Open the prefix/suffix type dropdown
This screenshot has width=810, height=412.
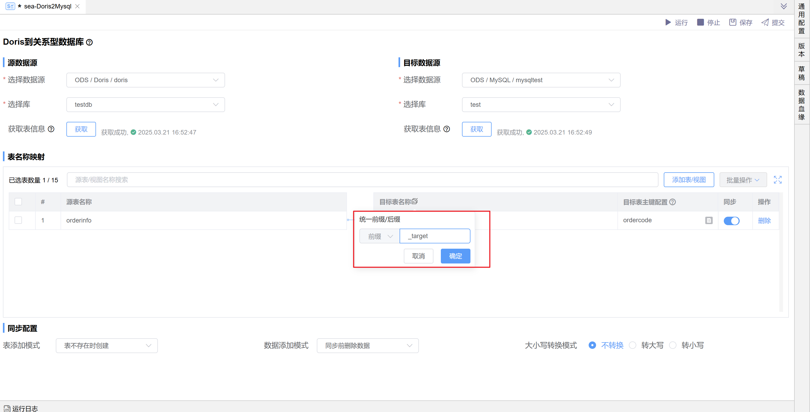point(379,236)
